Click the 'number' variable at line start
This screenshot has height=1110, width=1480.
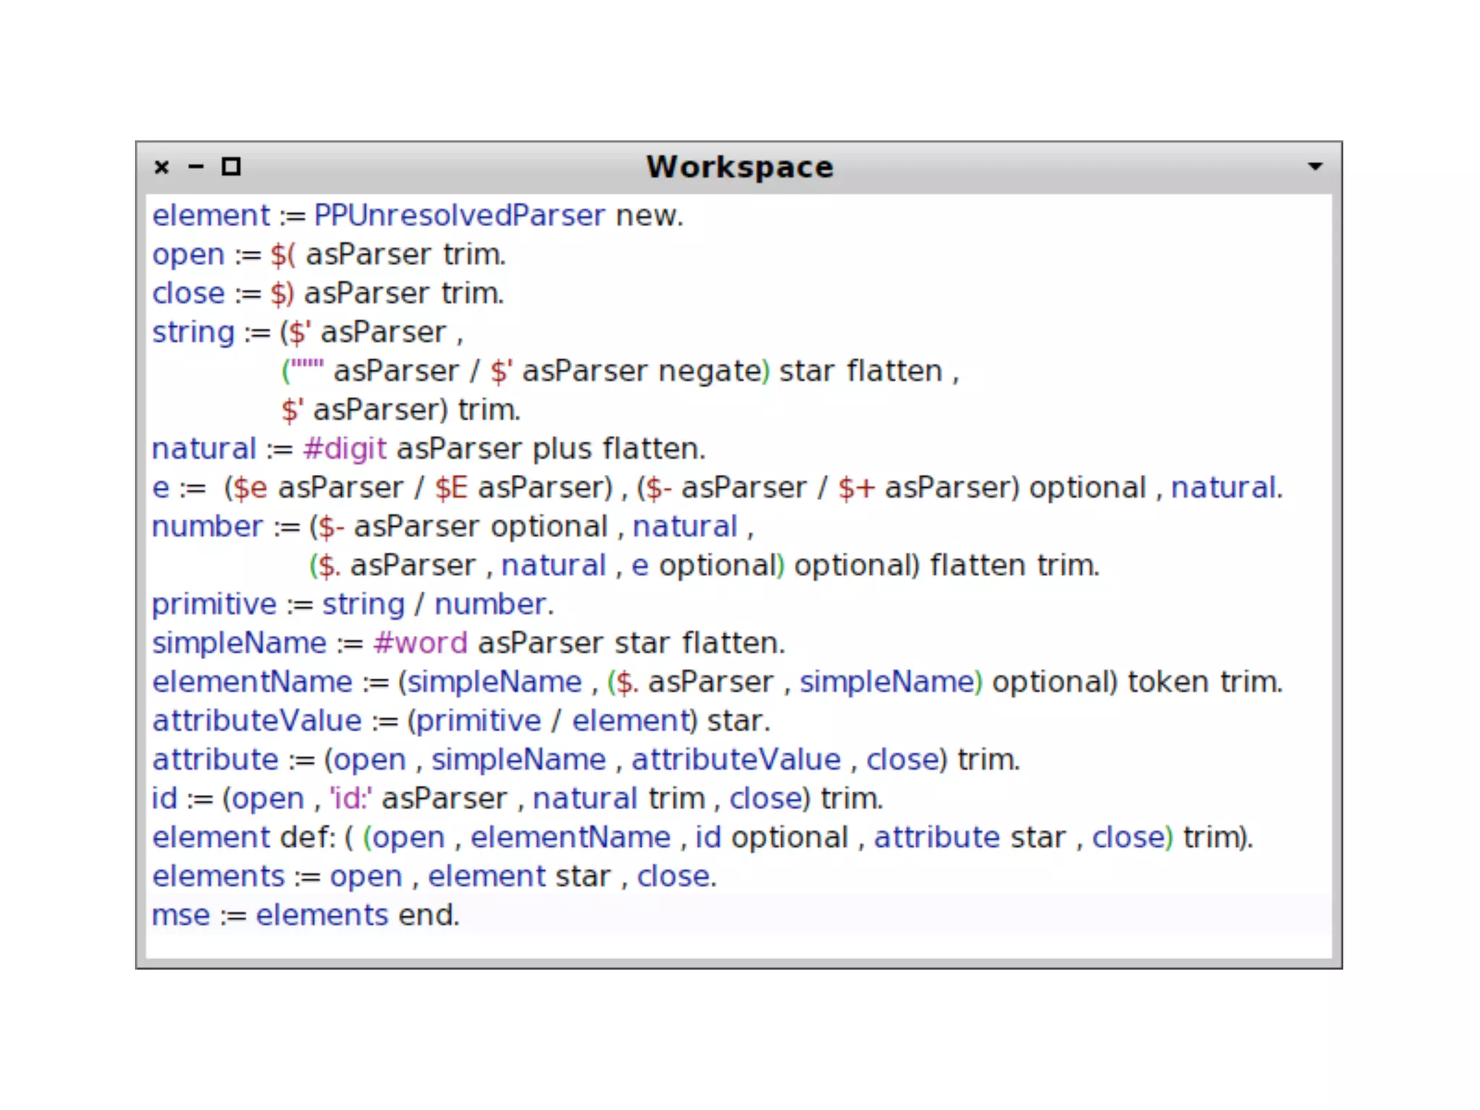207,527
